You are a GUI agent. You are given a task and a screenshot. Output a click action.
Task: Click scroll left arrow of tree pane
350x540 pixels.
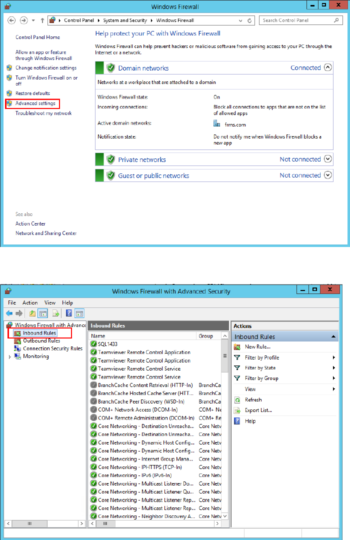[8, 523]
